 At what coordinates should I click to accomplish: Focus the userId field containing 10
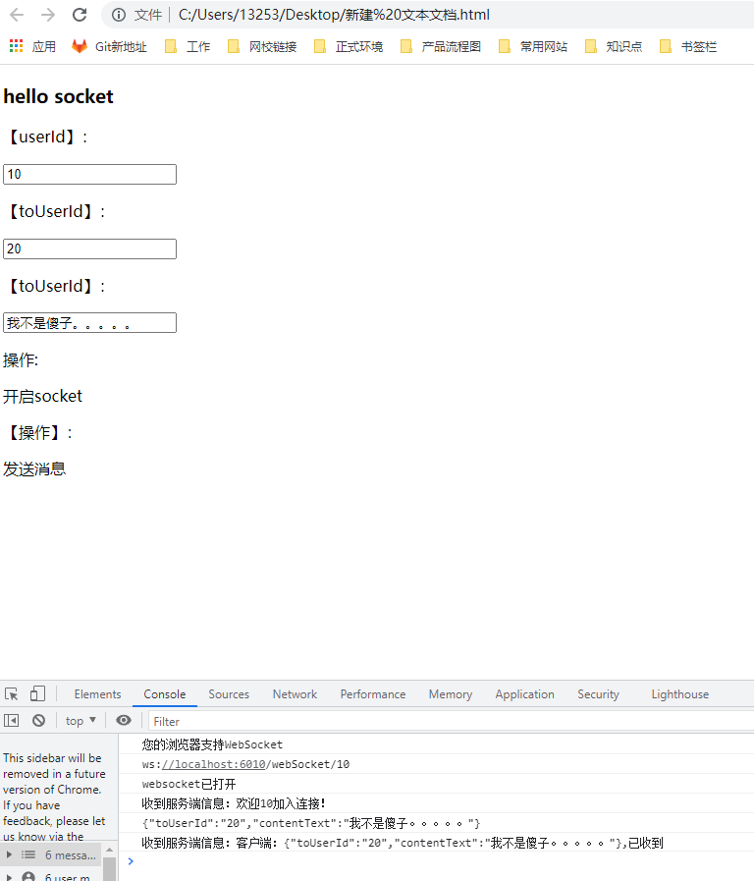coord(89,174)
